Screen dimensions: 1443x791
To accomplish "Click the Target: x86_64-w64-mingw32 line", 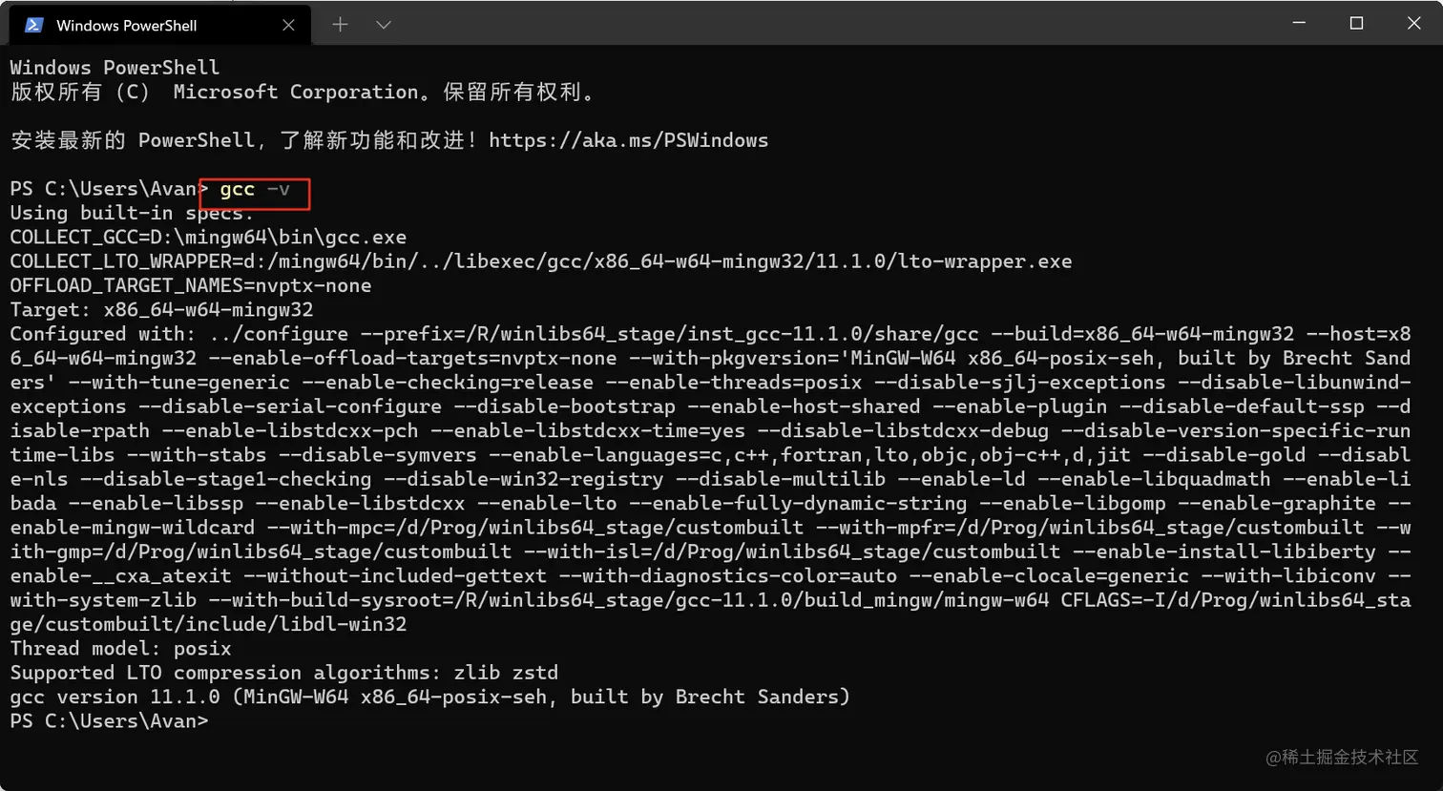I will point(161,310).
